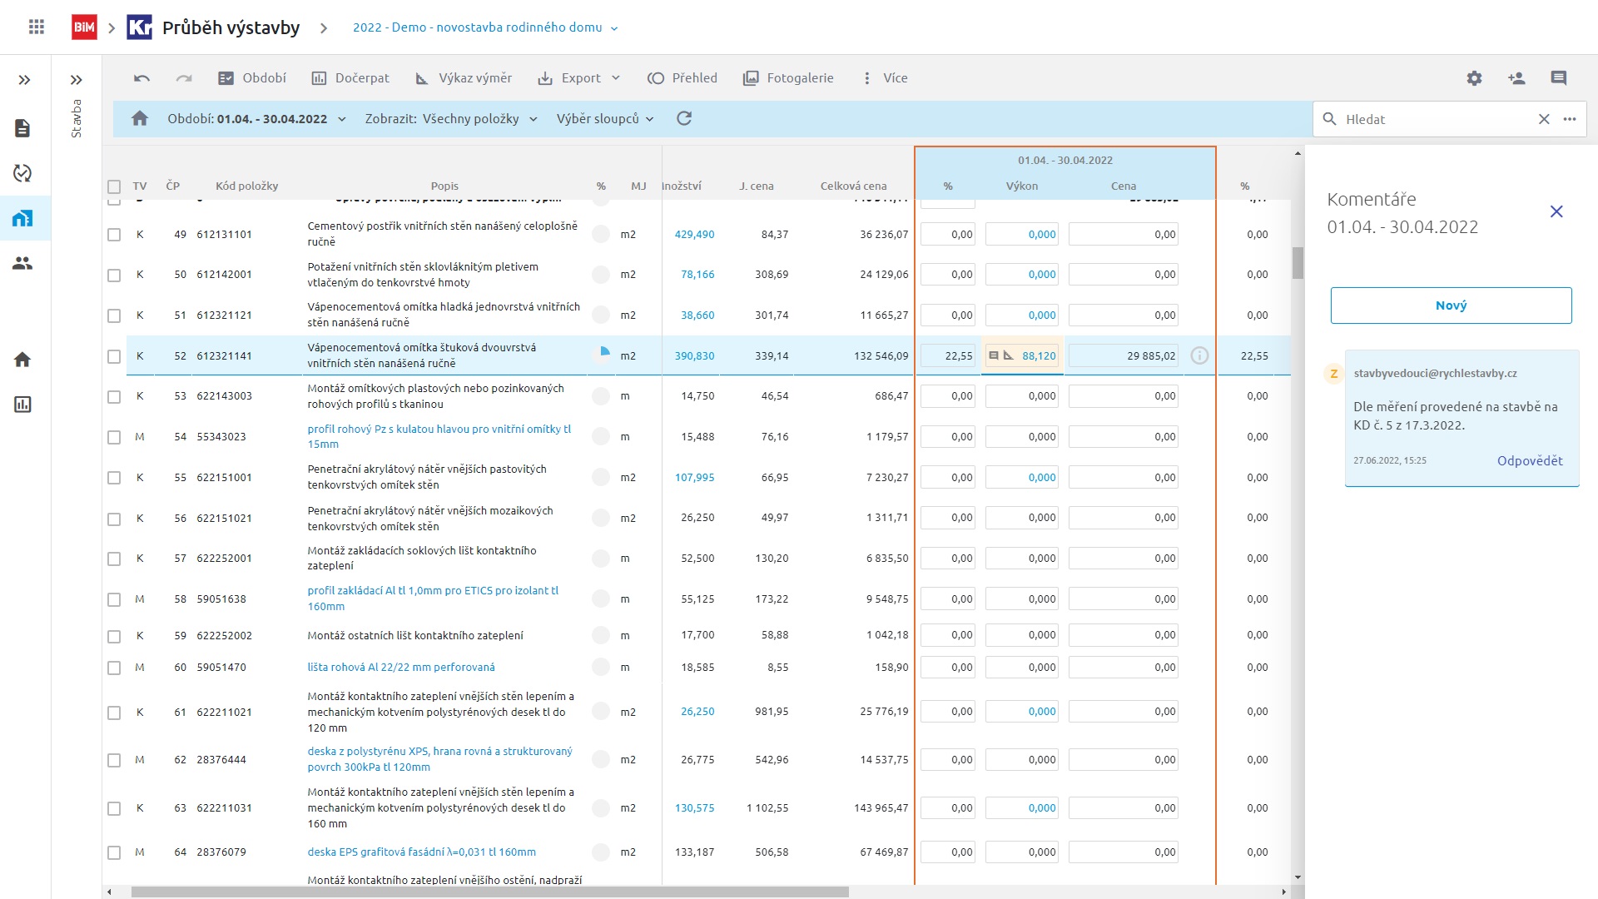Expand the Období 01.04. - 30.04.2022 dropdown

coord(256,119)
